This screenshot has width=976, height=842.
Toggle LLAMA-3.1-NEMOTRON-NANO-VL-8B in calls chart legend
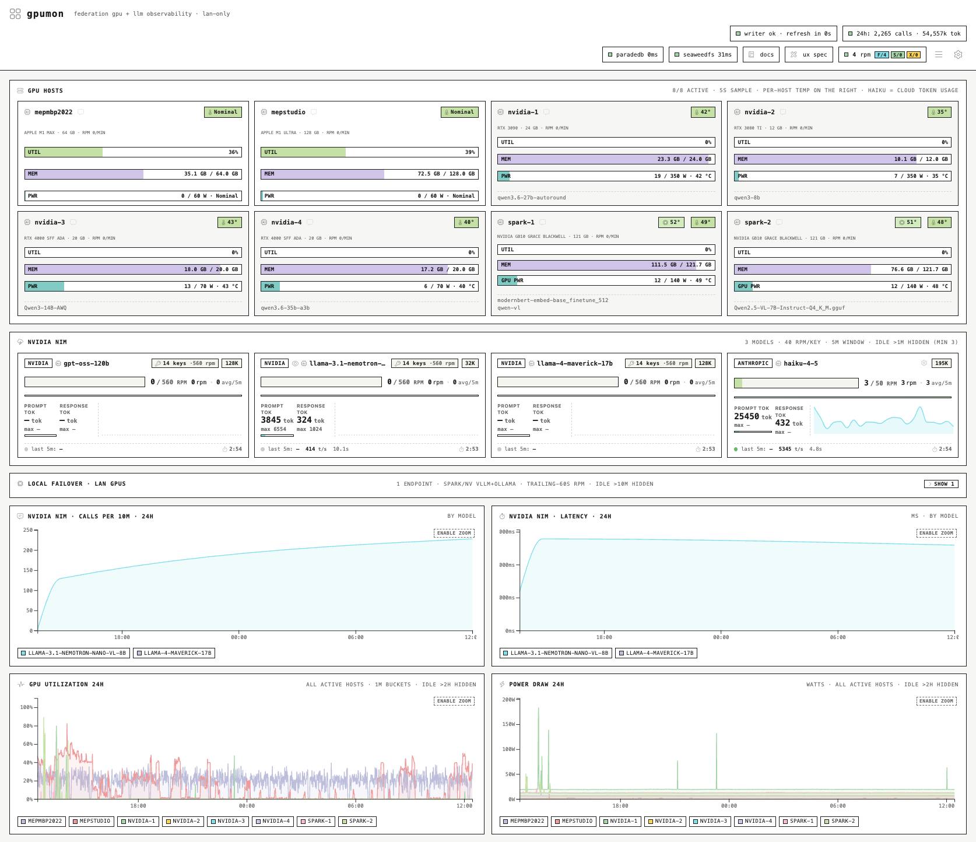tap(73, 653)
